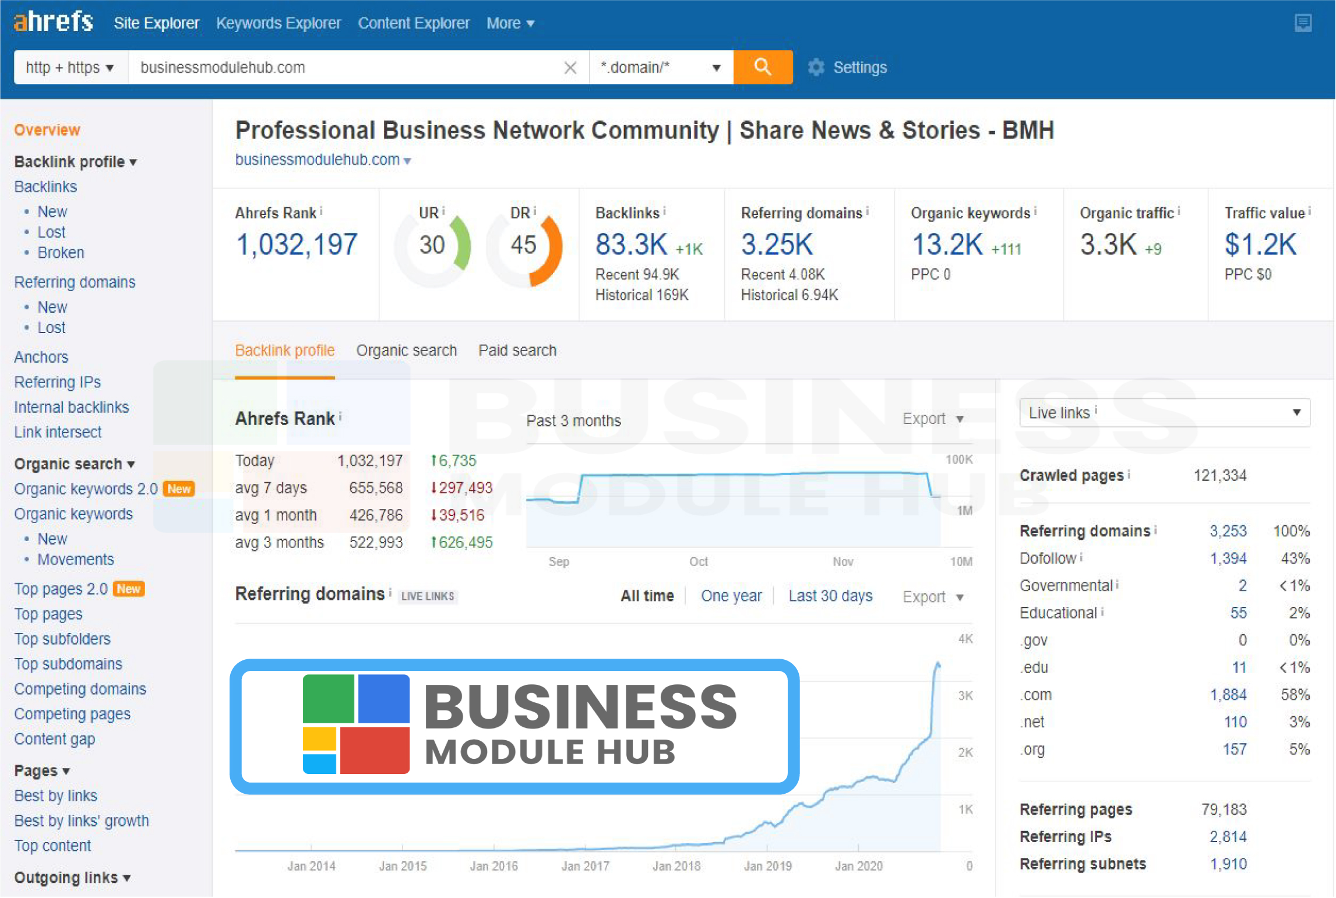Select All time view for Referring domains
1336x898 pixels.
click(x=647, y=595)
